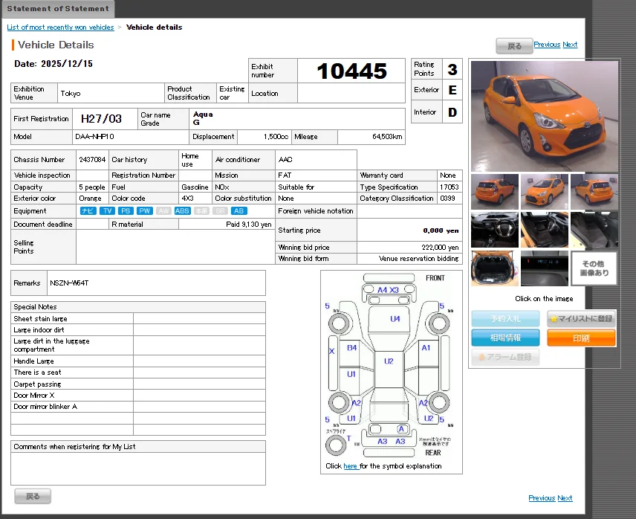Open the top Next link

570,44
